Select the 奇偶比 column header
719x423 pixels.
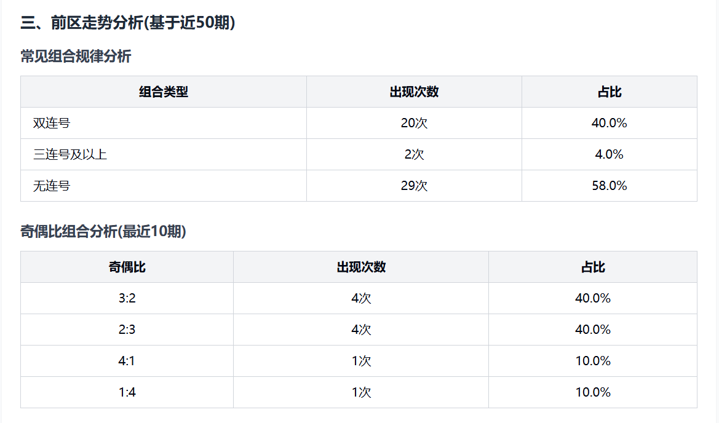(x=127, y=267)
